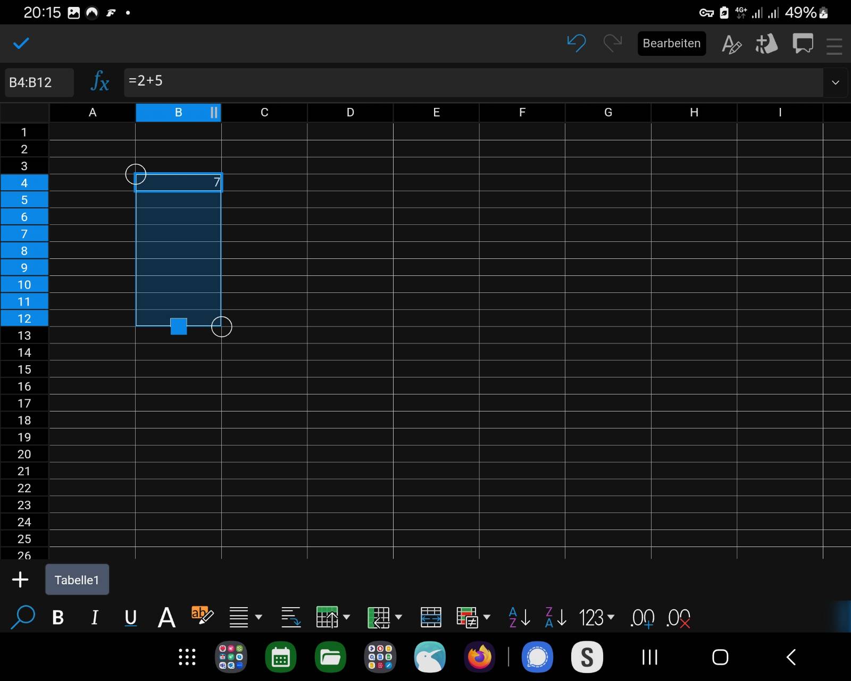Screen dimensions: 851x681
Task: Open the comments speech bubble icon
Action: coord(802,44)
